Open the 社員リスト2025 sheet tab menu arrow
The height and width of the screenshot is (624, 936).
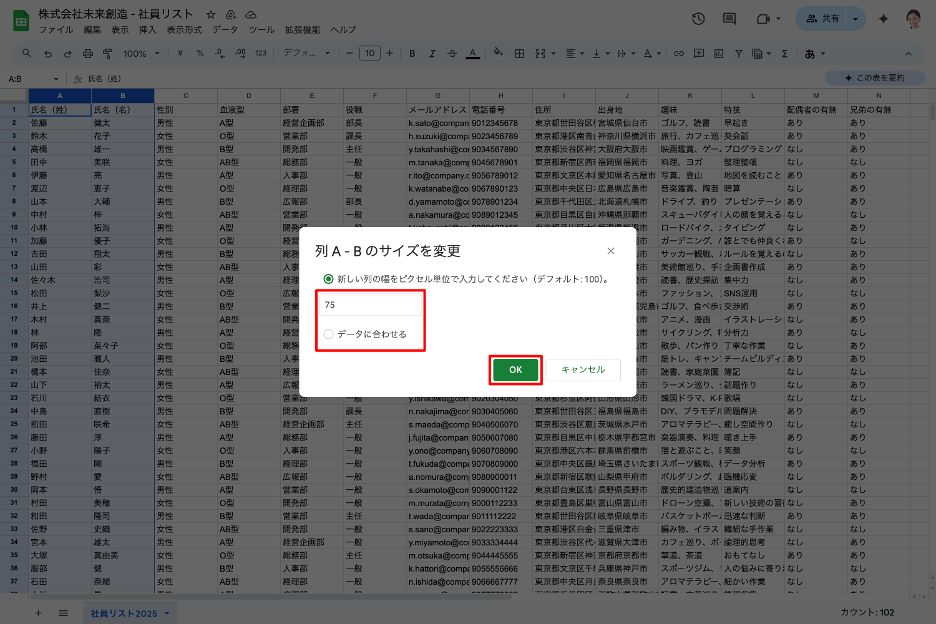point(167,613)
